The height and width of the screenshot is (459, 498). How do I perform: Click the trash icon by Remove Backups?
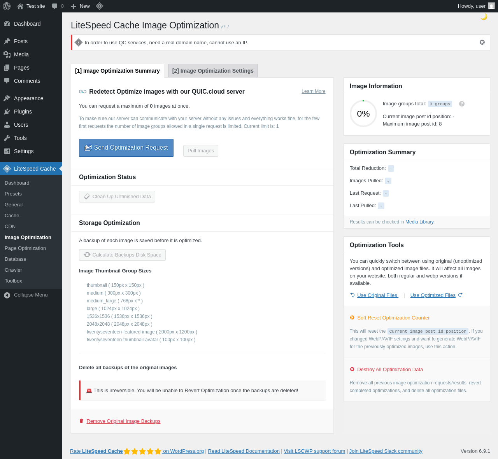coord(81,421)
